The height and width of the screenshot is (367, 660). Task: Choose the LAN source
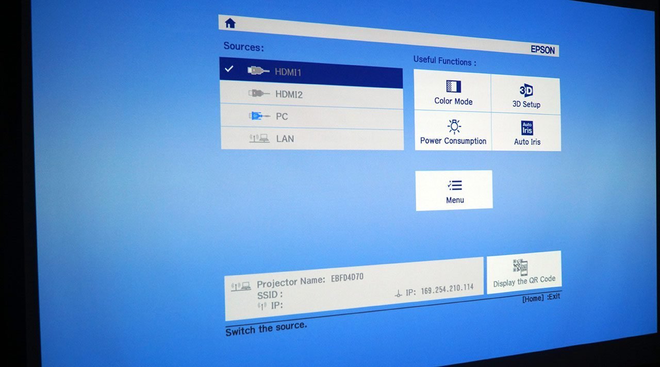pyautogui.click(x=312, y=139)
